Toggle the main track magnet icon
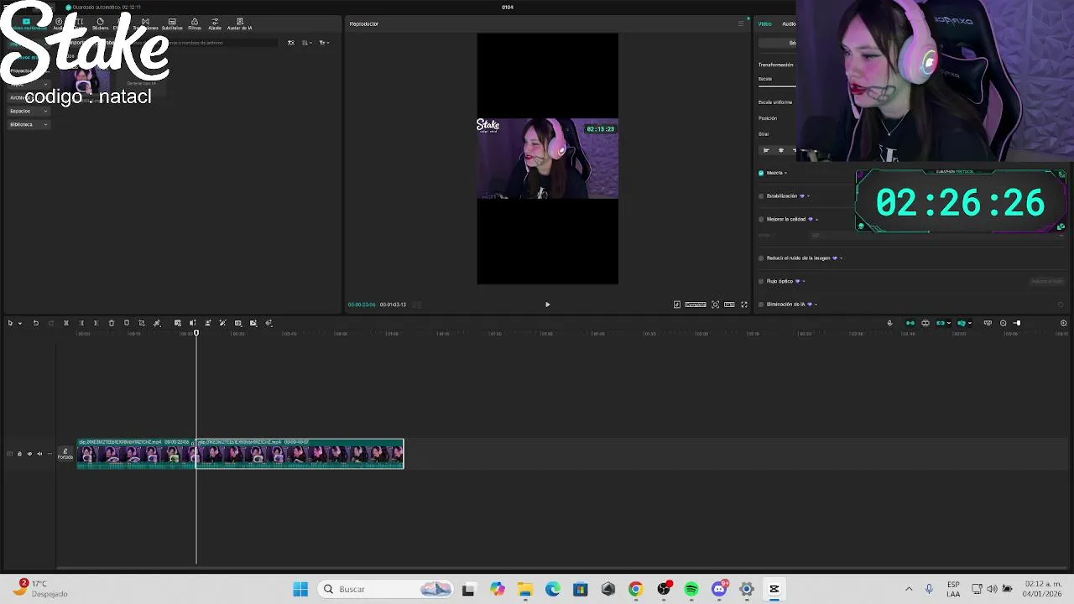Image resolution: width=1074 pixels, height=604 pixels. pos(910,323)
